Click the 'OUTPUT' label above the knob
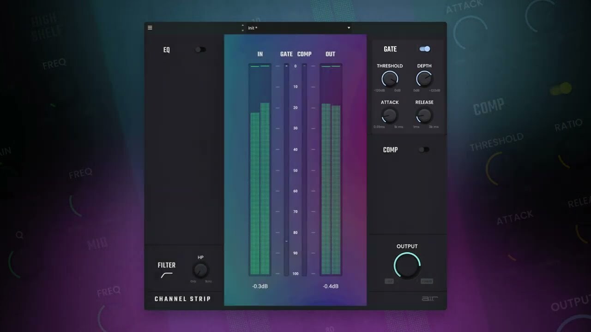The height and width of the screenshot is (332, 591). [x=407, y=246]
